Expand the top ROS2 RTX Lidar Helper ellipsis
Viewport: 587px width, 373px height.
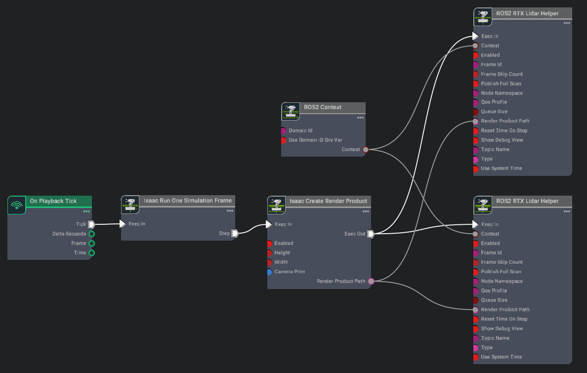point(567,23)
